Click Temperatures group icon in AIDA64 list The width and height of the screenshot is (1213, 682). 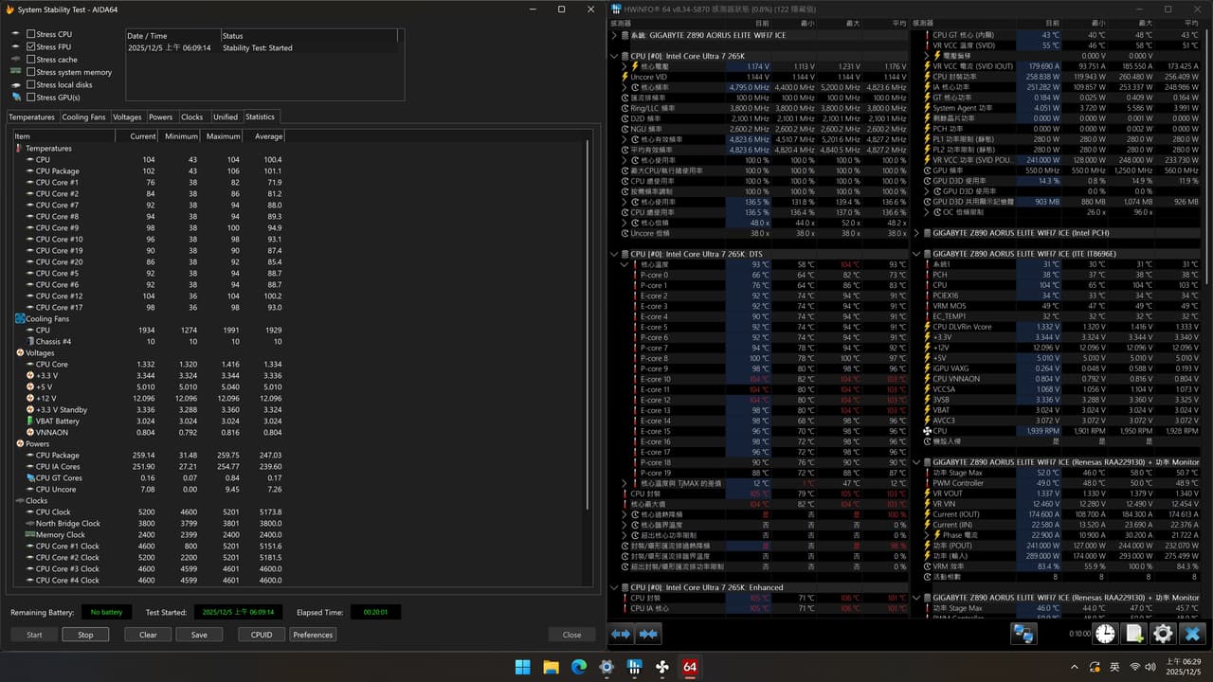(20, 149)
